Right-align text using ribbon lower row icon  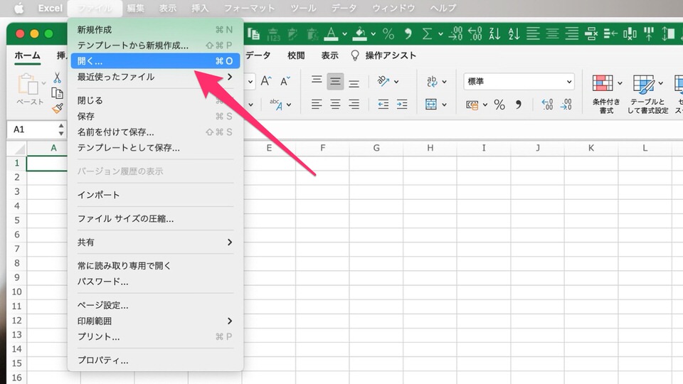354,104
